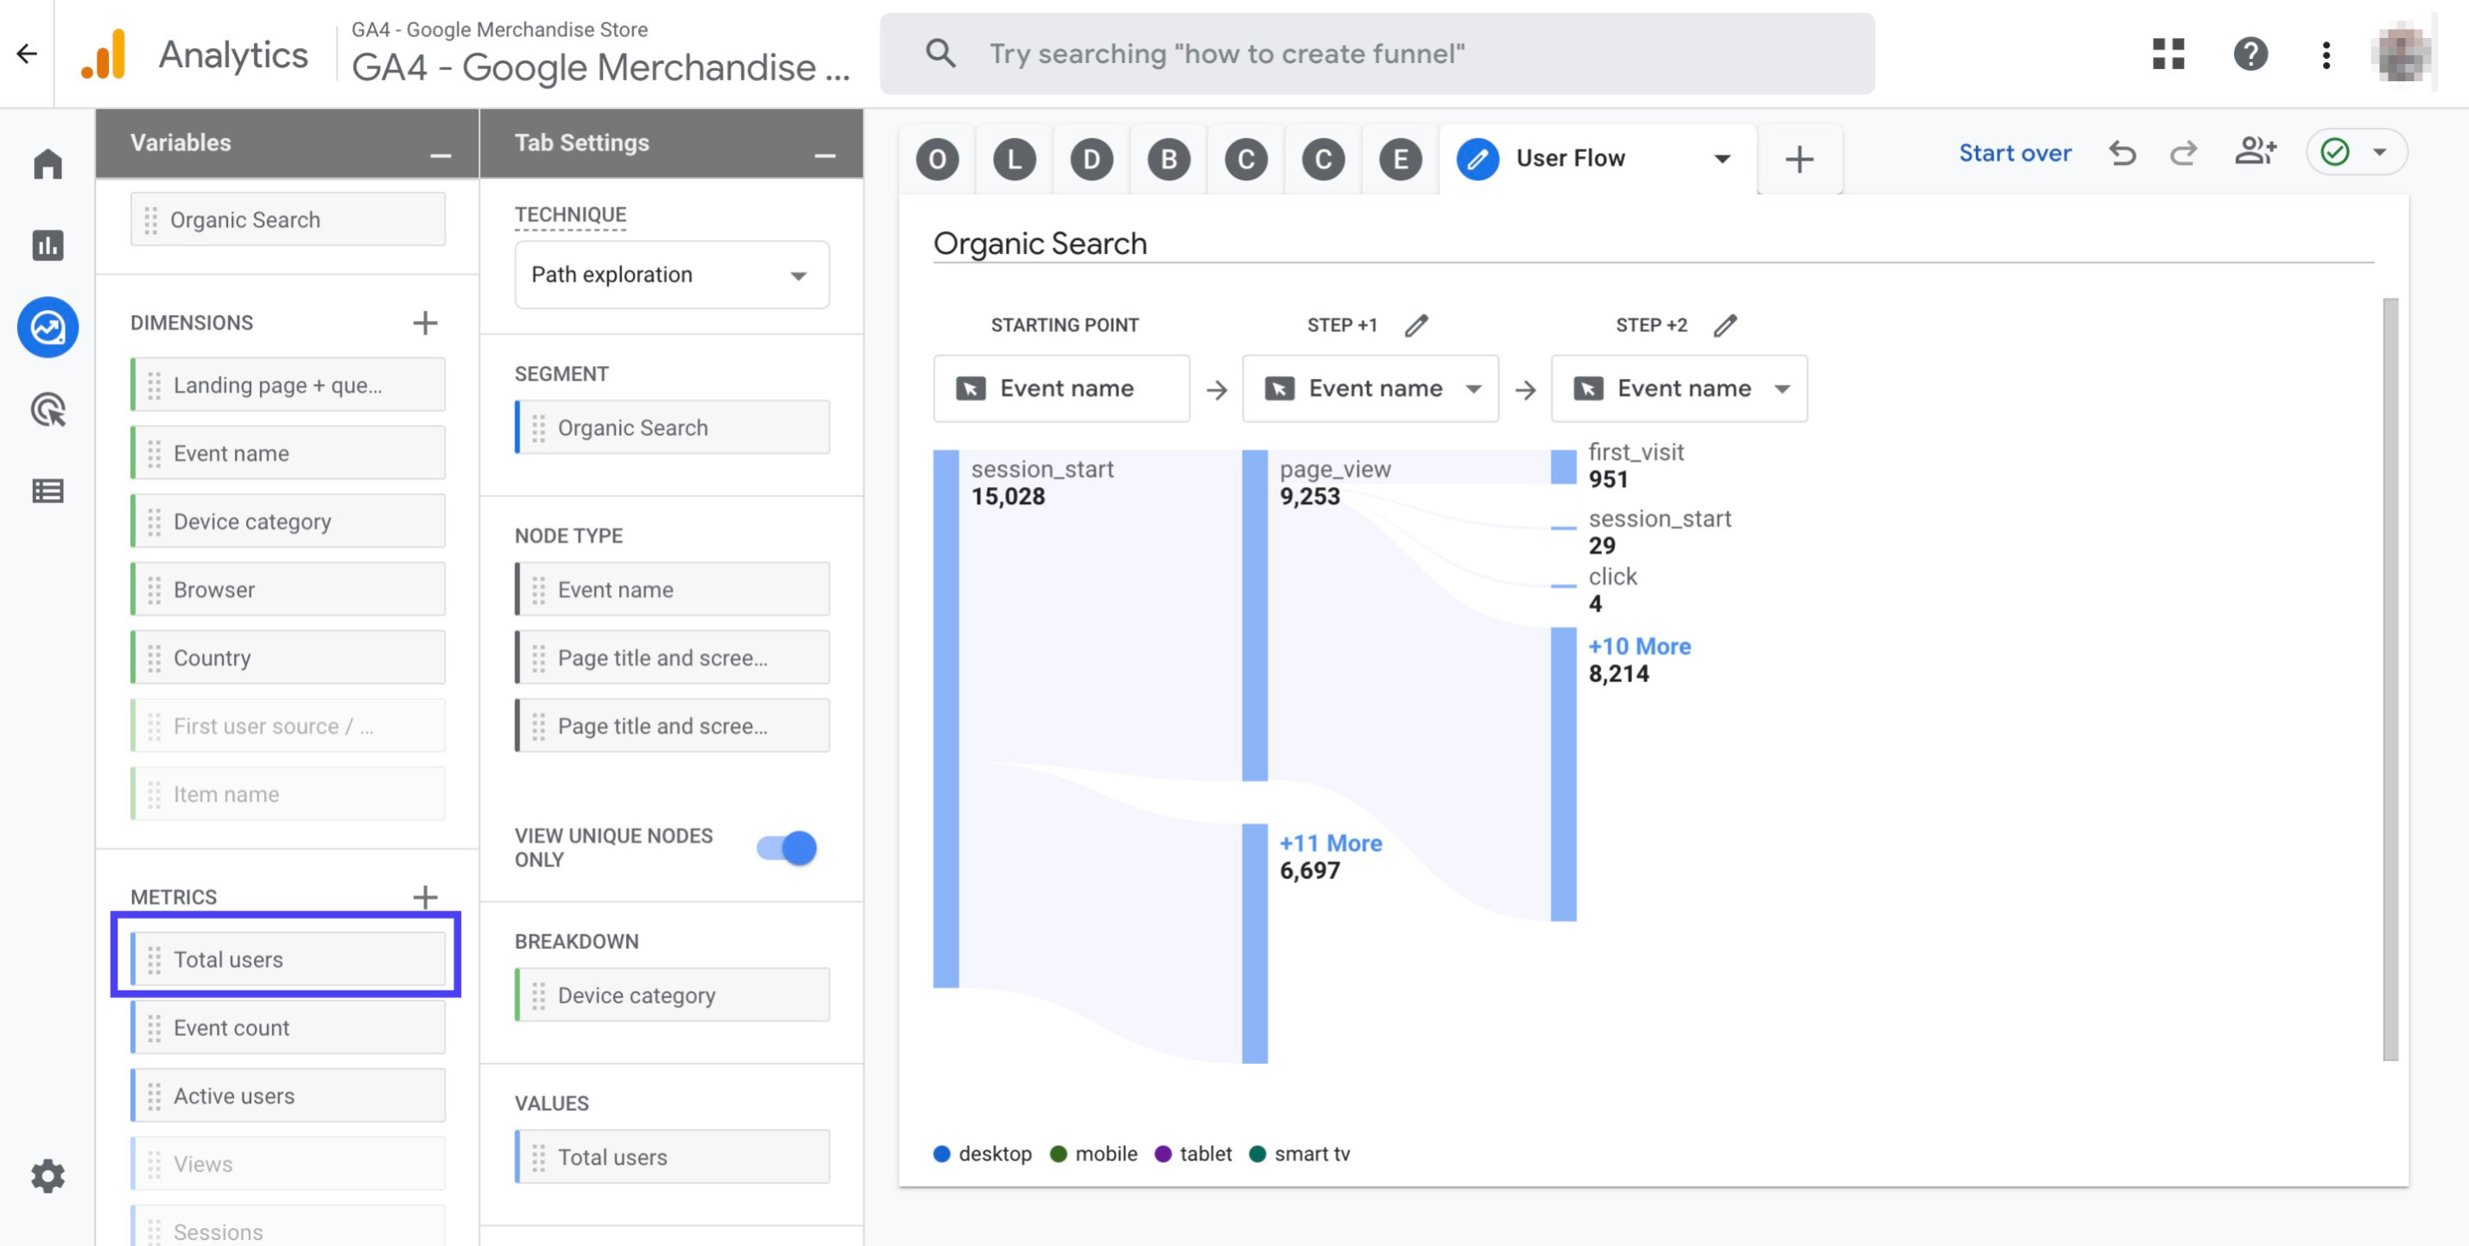This screenshot has height=1246, width=2469.
Task: Select the Total users metric variable
Action: click(x=288, y=958)
